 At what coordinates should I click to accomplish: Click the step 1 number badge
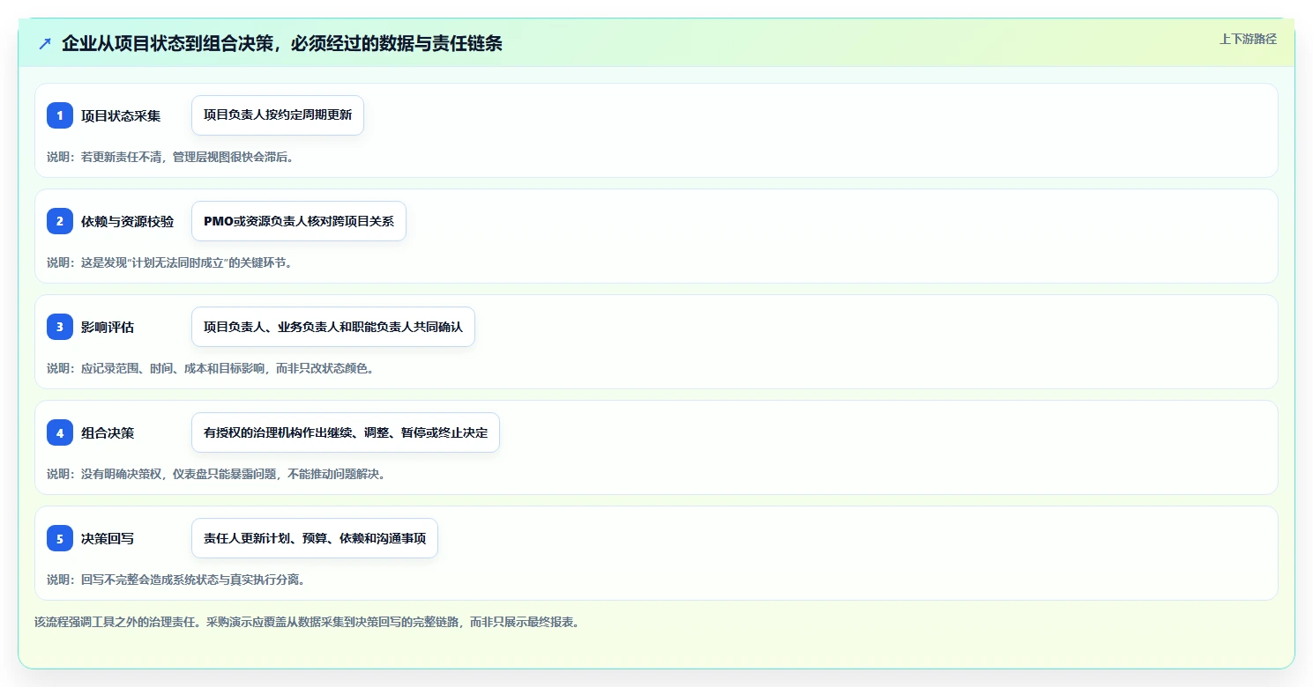(60, 115)
